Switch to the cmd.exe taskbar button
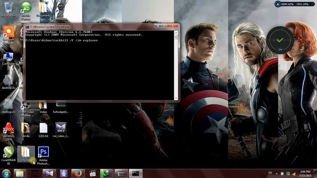Screen dimensions: 317x178 coord(136,174)
